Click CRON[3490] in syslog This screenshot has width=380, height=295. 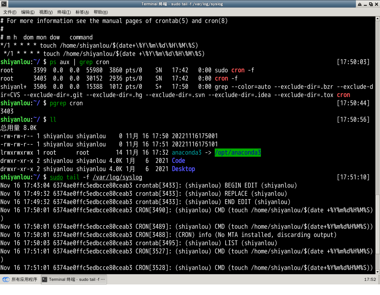[x=152, y=210]
